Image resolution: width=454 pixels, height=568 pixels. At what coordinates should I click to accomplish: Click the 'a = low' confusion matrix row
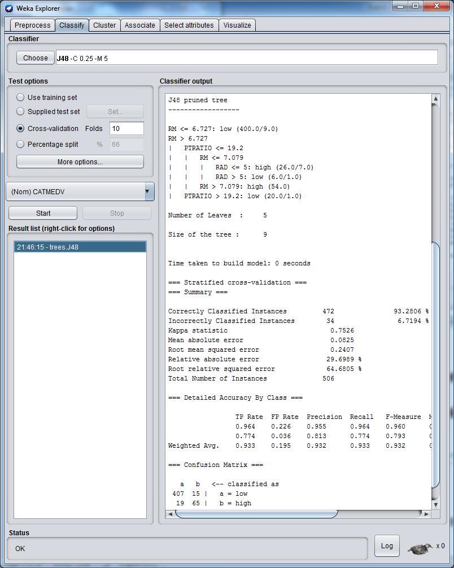(210, 493)
